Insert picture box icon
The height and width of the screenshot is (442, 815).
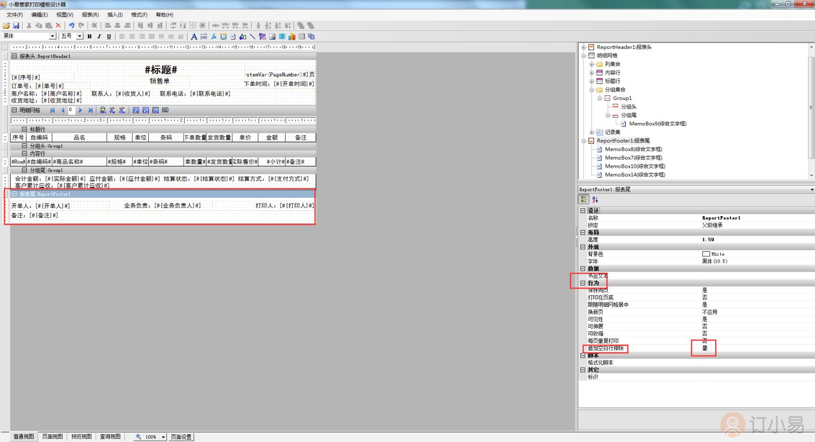click(x=273, y=37)
